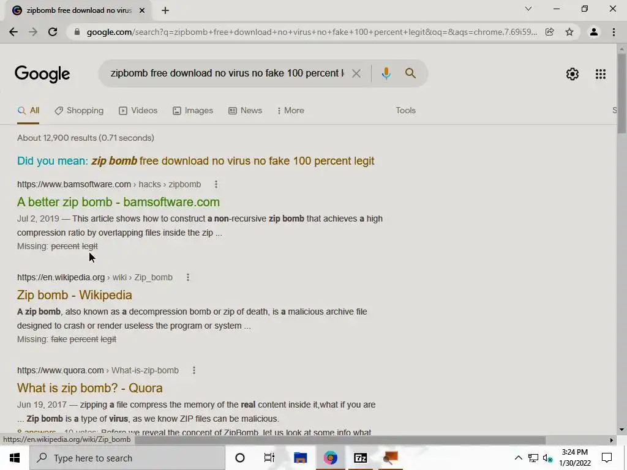Click the en.wikipedia.org URL breadcrumb
The width and height of the screenshot is (627, 470).
pos(95,277)
